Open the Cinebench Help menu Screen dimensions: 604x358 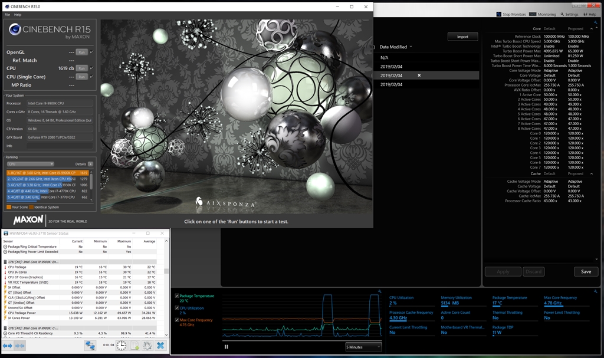18,14
